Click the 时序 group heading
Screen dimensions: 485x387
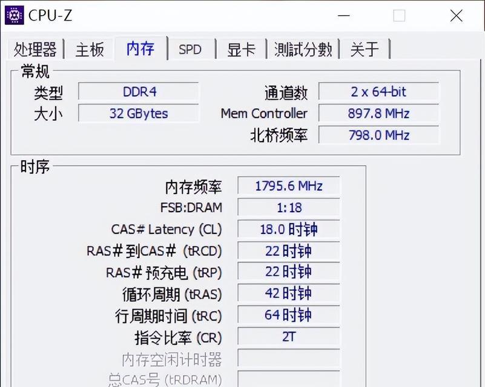click(x=35, y=167)
